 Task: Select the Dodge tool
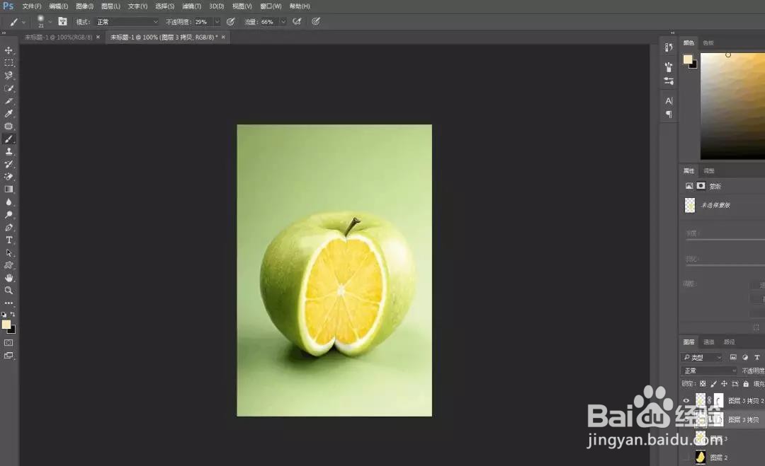point(8,215)
